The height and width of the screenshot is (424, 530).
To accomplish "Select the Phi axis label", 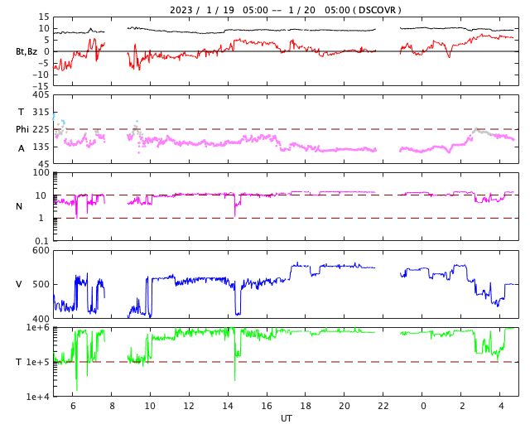I will coord(22,129).
